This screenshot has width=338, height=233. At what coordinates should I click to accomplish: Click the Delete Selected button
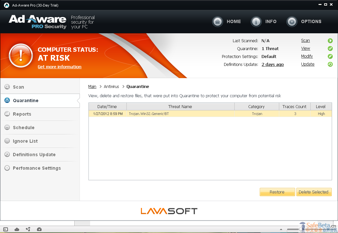(314, 192)
